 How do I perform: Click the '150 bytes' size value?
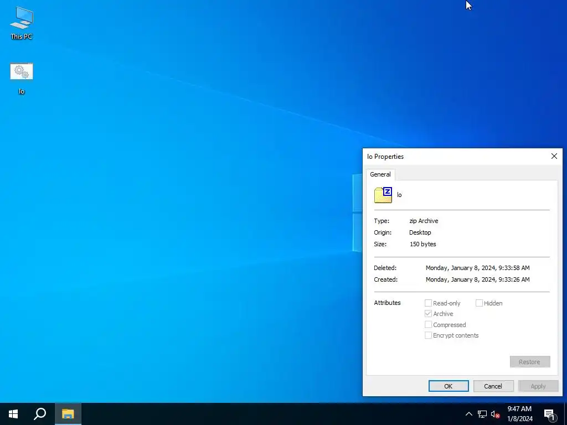422,244
